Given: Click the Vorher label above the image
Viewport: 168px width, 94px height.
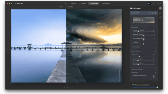Looking at the screenshot, I should point(61,7).
